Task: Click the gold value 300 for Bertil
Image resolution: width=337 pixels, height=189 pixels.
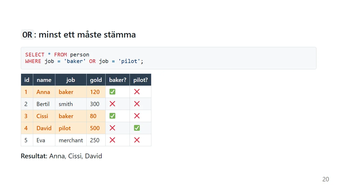Action: coord(95,104)
